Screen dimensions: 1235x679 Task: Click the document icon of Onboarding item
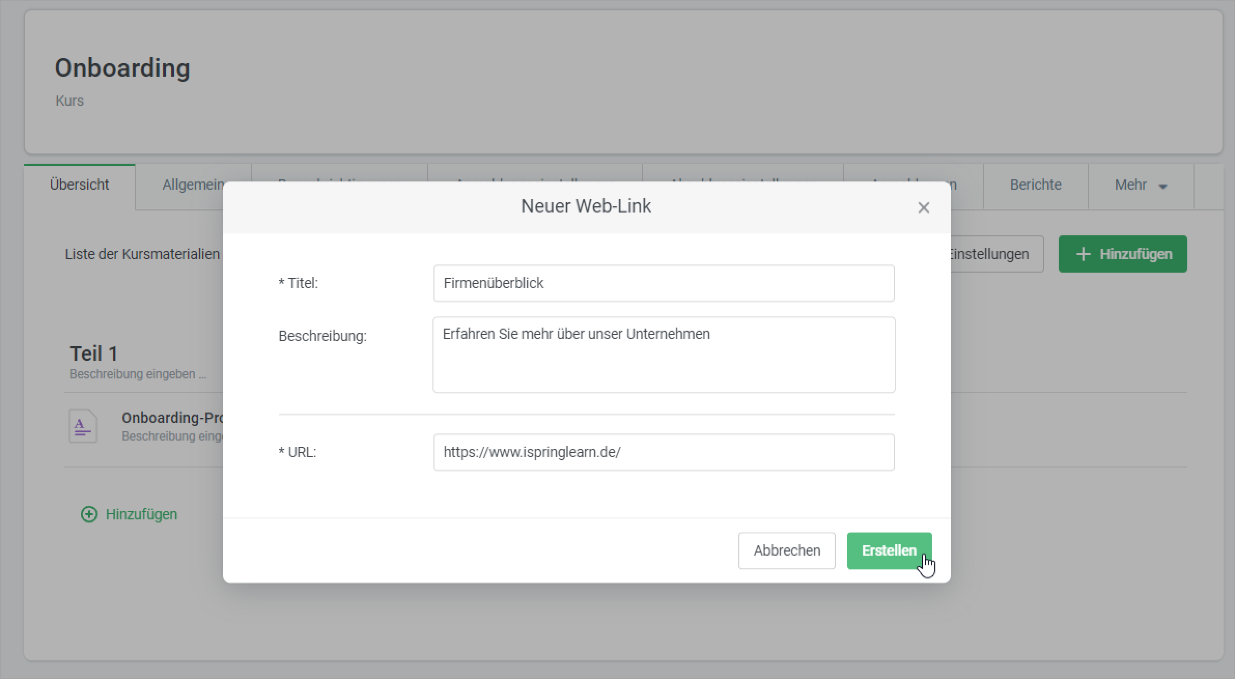click(83, 426)
